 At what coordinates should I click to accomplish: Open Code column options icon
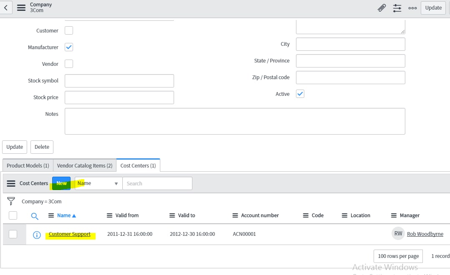click(306, 215)
